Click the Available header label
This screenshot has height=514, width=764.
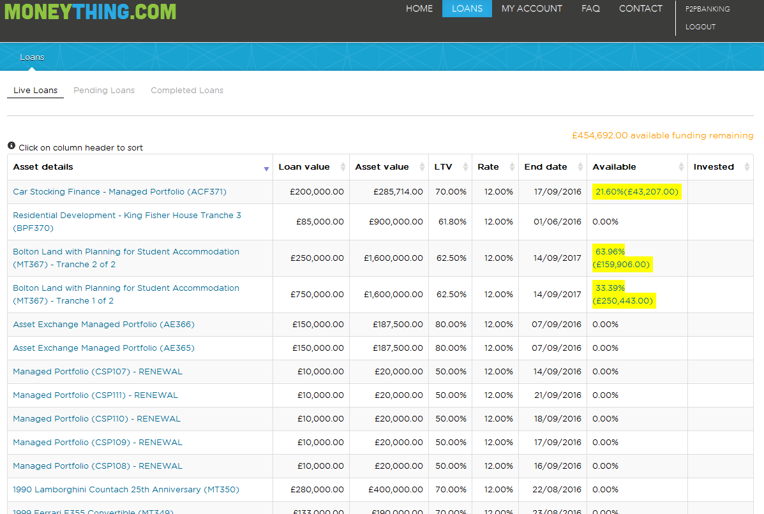click(614, 167)
